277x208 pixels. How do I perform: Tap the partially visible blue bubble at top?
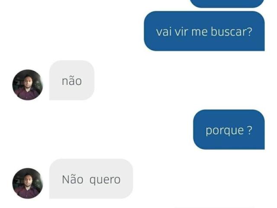coord(227,3)
